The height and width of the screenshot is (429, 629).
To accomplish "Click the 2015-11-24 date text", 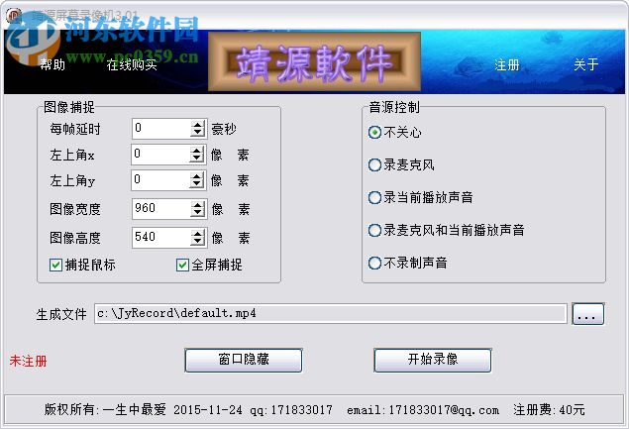I will (x=208, y=410).
